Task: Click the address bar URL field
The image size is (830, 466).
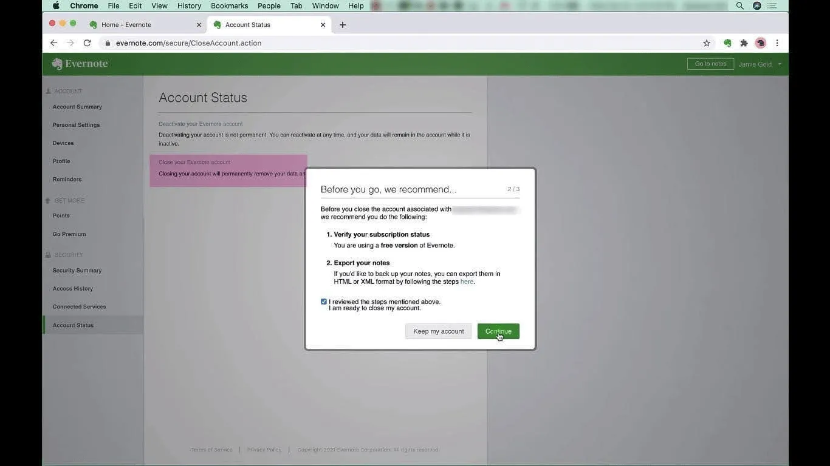Action: click(401, 43)
